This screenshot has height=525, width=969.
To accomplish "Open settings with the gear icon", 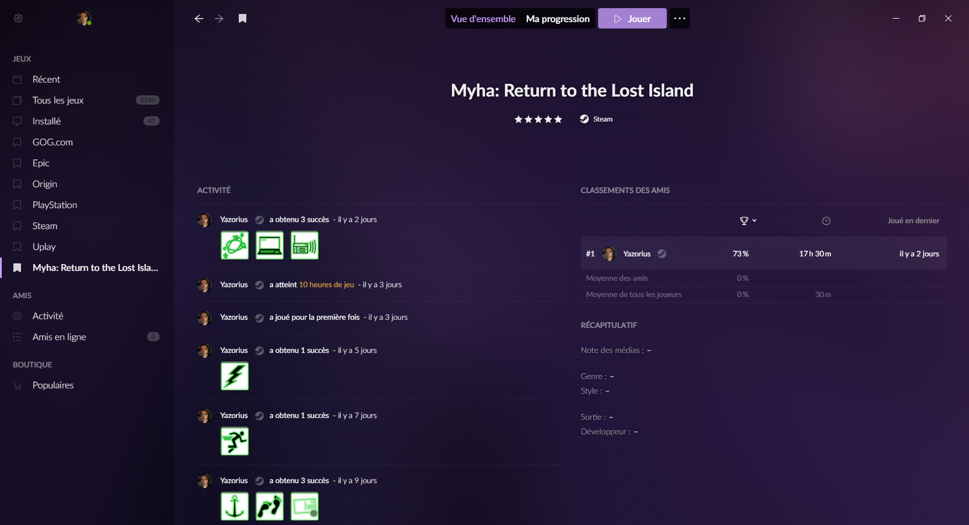I will [18, 19].
